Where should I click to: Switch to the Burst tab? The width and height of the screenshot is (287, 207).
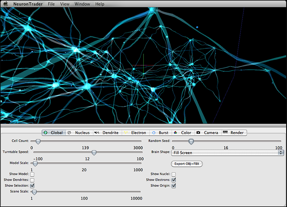[x=161, y=133]
